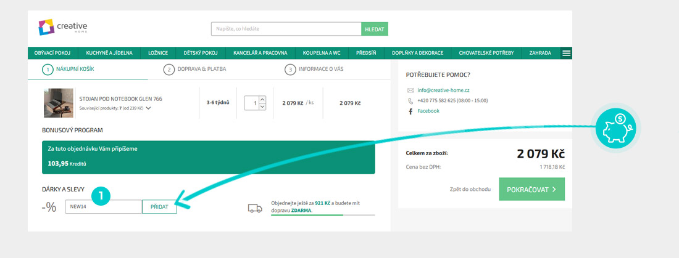This screenshot has height=258, width=679.
Task: Click the phone icon beside the contact number
Action: click(410, 101)
